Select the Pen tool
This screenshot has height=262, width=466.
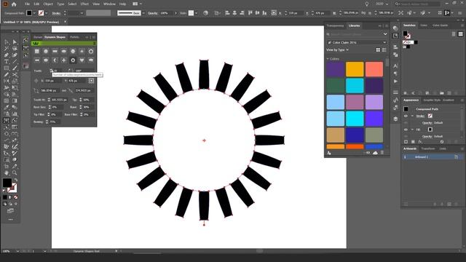(7, 55)
